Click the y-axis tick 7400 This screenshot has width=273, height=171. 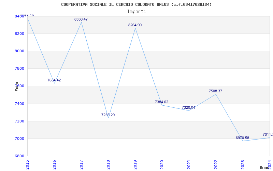click(19, 104)
